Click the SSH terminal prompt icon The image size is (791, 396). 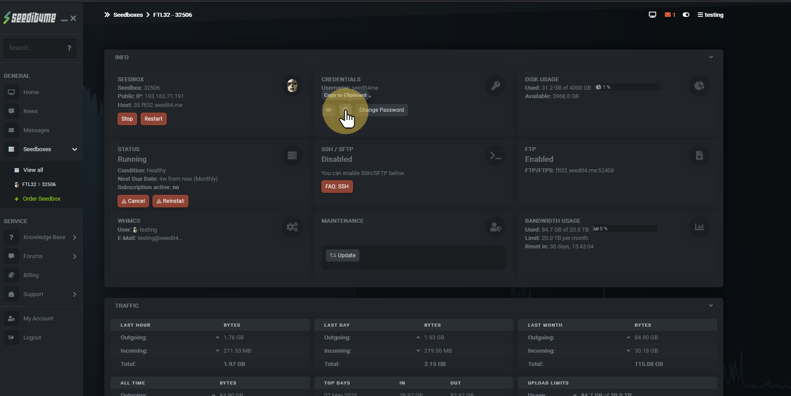[496, 156]
